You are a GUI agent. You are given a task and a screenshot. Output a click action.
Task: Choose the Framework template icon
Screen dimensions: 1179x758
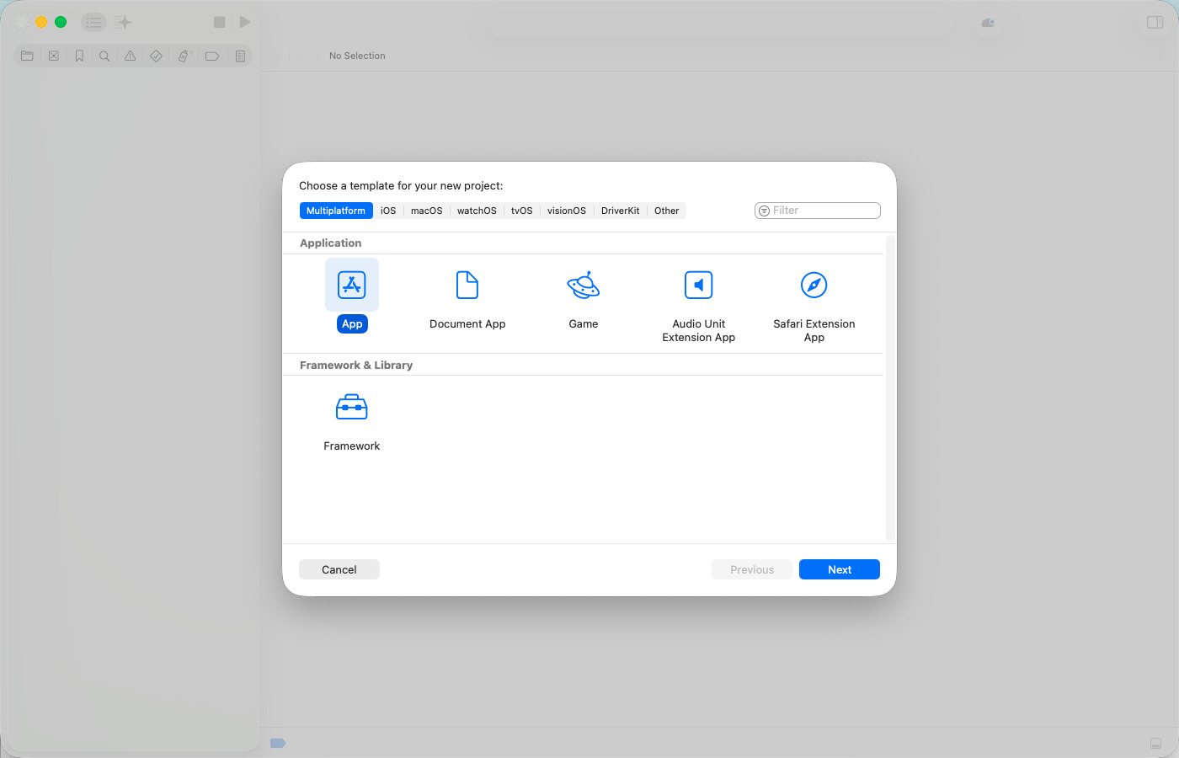point(352,408)
